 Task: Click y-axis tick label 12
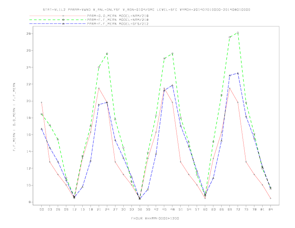coord(29,168)
